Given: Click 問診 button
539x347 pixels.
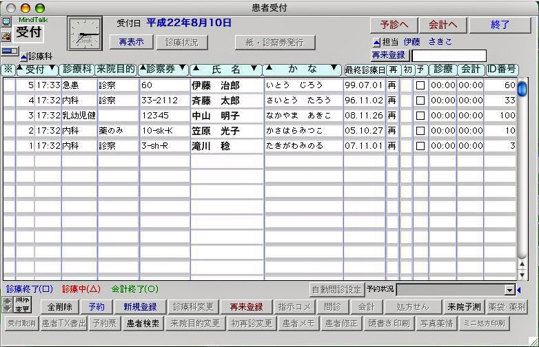Looking at the screenshot, I should click(x=332, y=307).
